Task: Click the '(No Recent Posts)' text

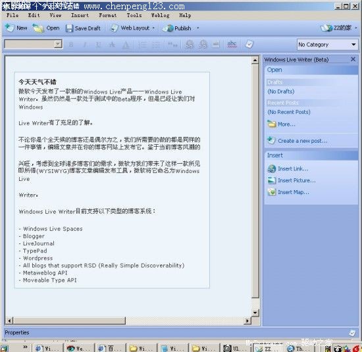Action: tap(289, 112)
